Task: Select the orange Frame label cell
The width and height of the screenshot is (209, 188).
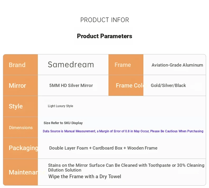Action: click(126, 65)
